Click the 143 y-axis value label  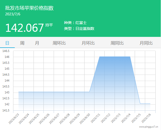(6, 92)
